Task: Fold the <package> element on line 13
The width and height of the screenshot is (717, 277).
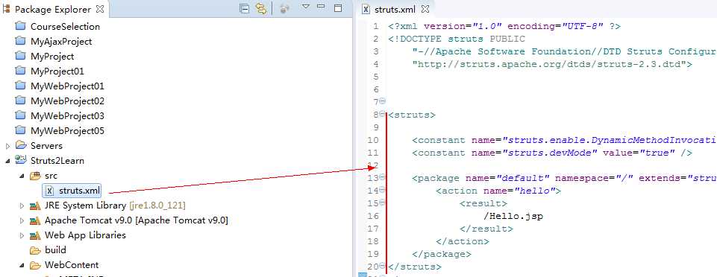Action: tap(383, 177)
